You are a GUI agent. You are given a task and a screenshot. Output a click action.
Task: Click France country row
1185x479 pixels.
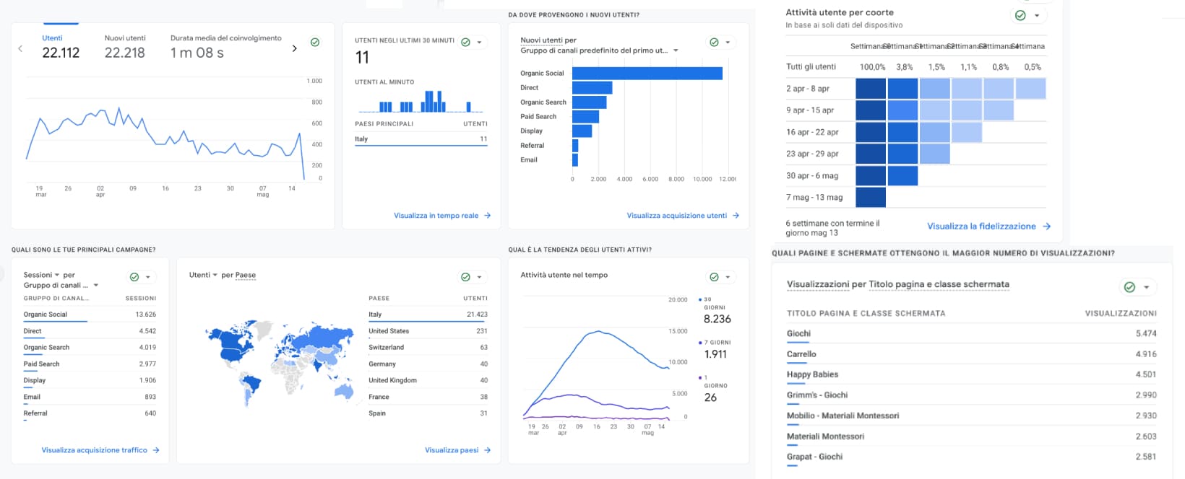(428, 397)
